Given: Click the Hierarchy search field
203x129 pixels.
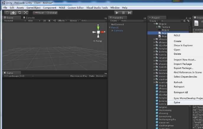Looking at the screenshot, I should point(132,21).
